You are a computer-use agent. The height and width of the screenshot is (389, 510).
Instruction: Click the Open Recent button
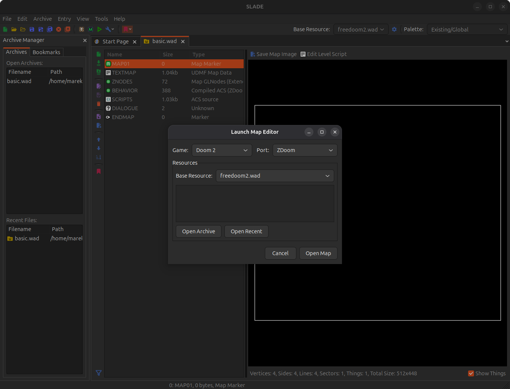[246, 231]
